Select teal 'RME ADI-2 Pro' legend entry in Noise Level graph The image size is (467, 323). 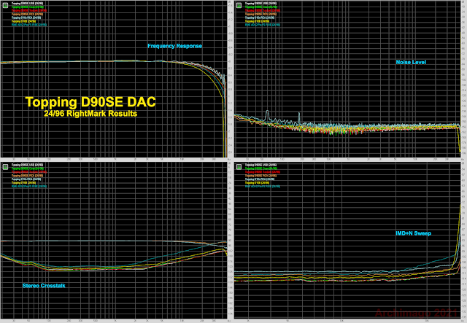(x=263, y=25)
